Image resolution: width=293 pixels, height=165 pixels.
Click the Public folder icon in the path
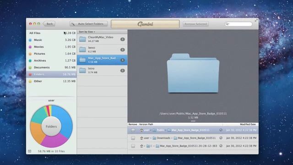click(154, 130)
